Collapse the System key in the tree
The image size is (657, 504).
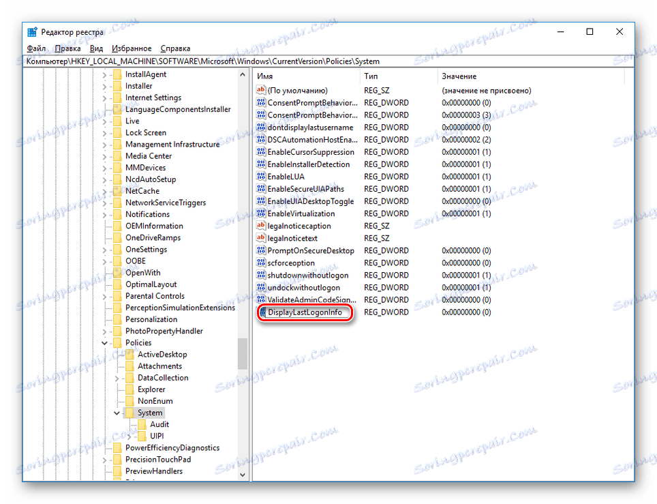coord(117,412)
